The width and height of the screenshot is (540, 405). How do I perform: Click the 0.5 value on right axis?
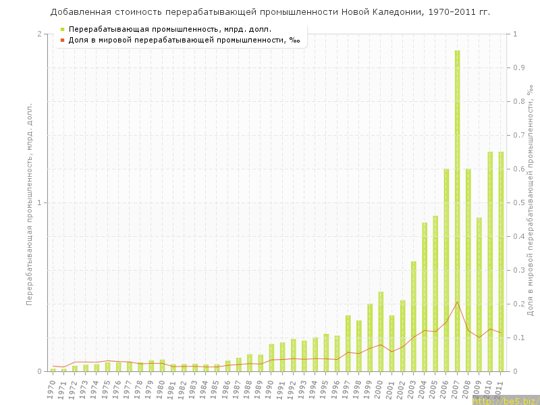tap(519, 203)
